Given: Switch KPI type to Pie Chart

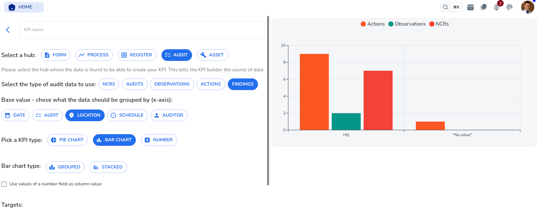Looking at the screenshot, I should click(x=68, y=140).
